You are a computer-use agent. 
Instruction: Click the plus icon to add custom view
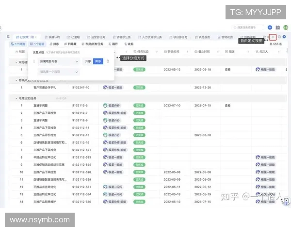point(273,37)
